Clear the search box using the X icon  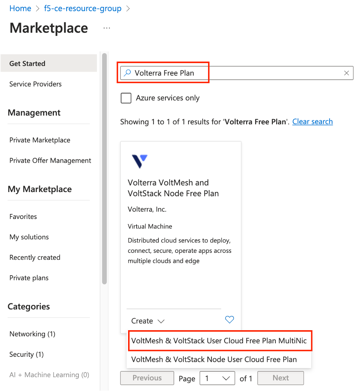347,73
